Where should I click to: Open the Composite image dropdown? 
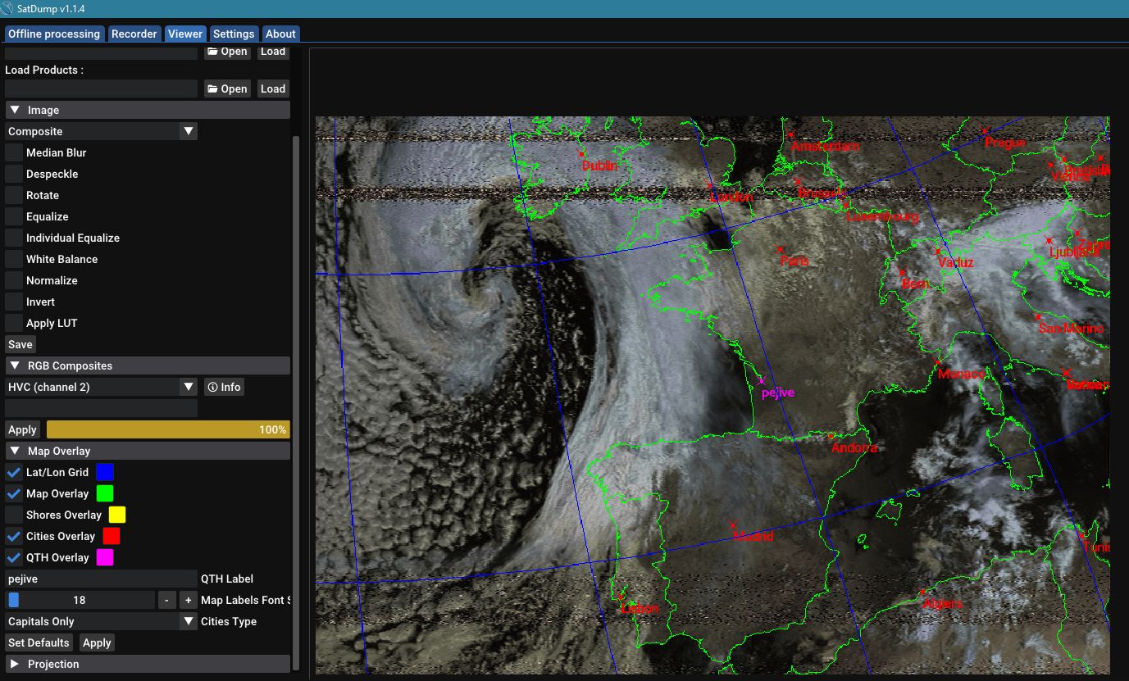102,131
